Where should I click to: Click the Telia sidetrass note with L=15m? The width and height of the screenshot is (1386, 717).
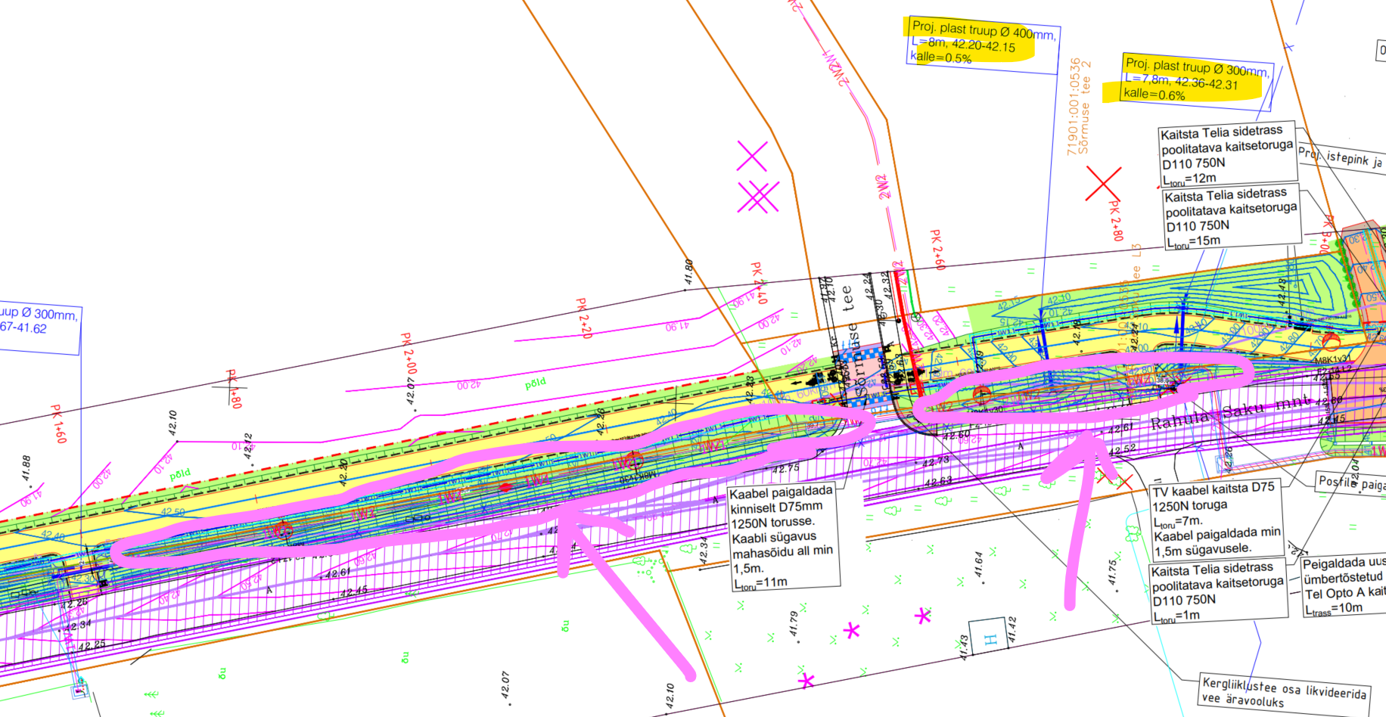coord(1231,218)
